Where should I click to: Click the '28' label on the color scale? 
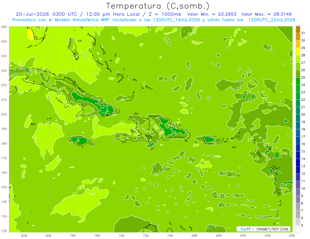click(303, 55)
